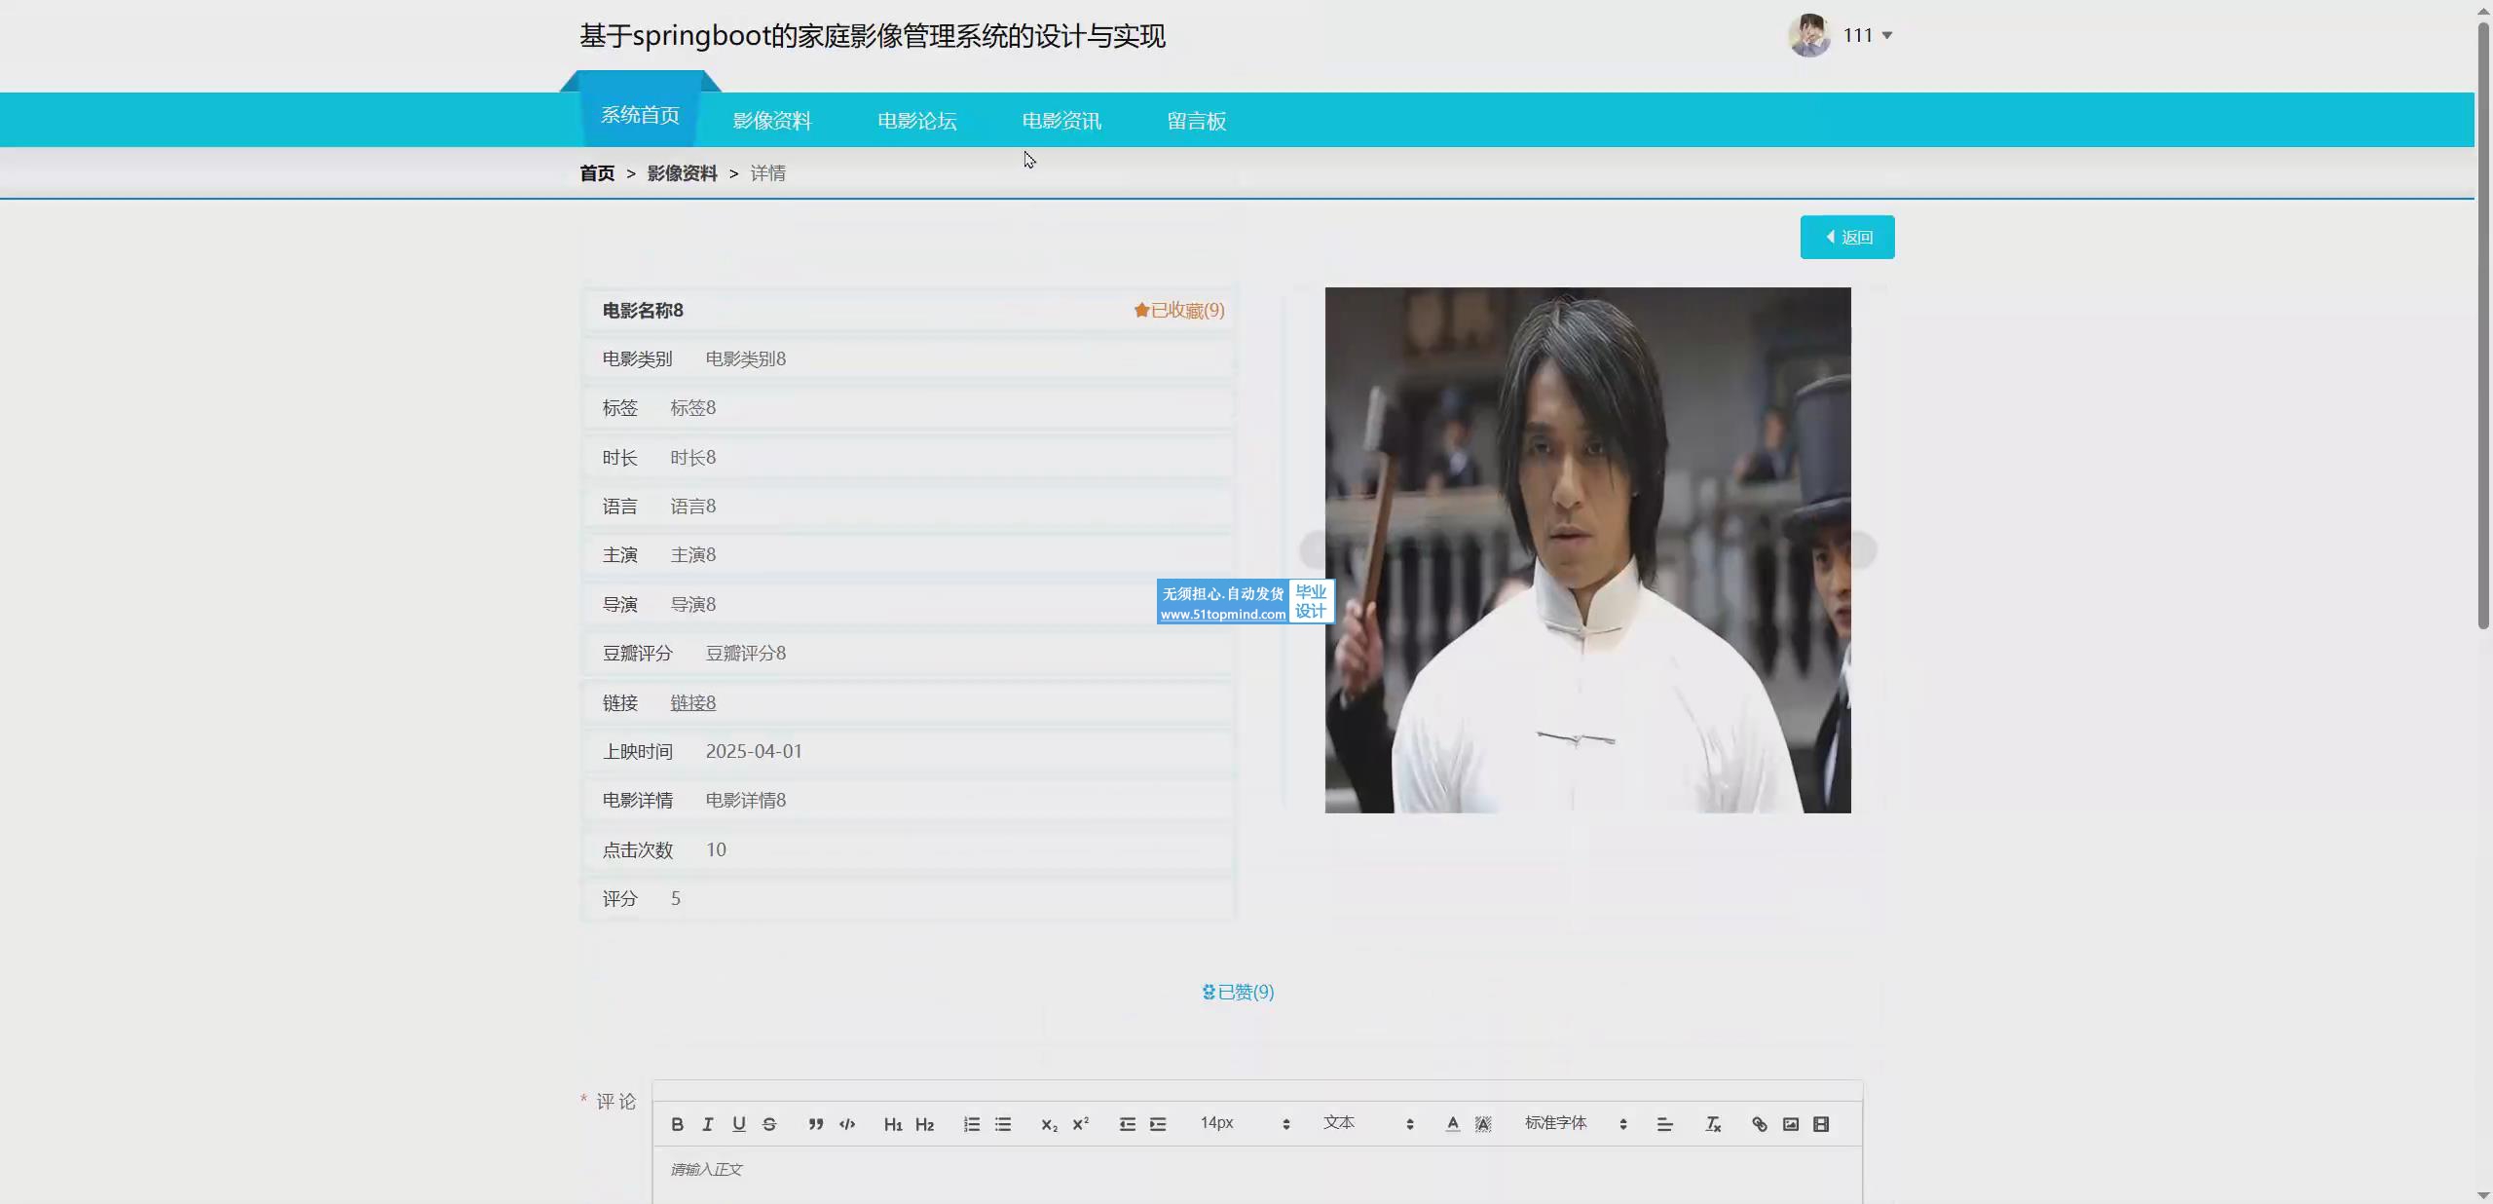The image size is (2493, 1204).
Task: Insert an image into the comment
Action: (1790, 1124)
